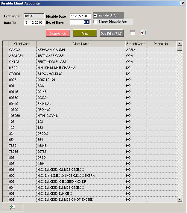This screenshot has width=187, height=213.
Task: Click the Disable A/c button
Action: 58,33
